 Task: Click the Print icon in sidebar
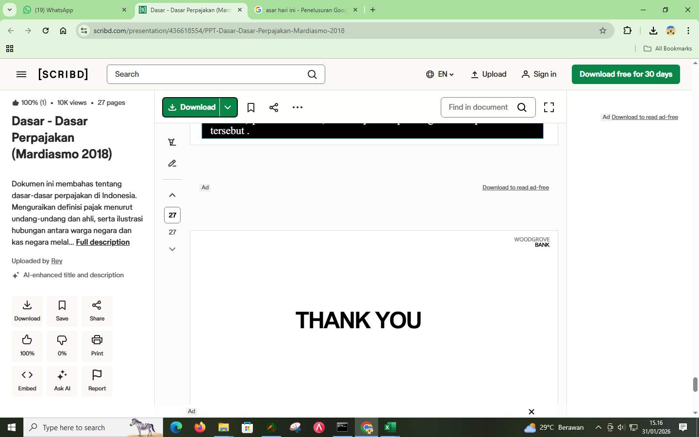click(x=97, y=345)
